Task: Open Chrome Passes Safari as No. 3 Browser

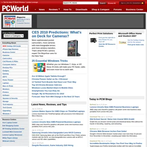Action: (x=50, y=79)
